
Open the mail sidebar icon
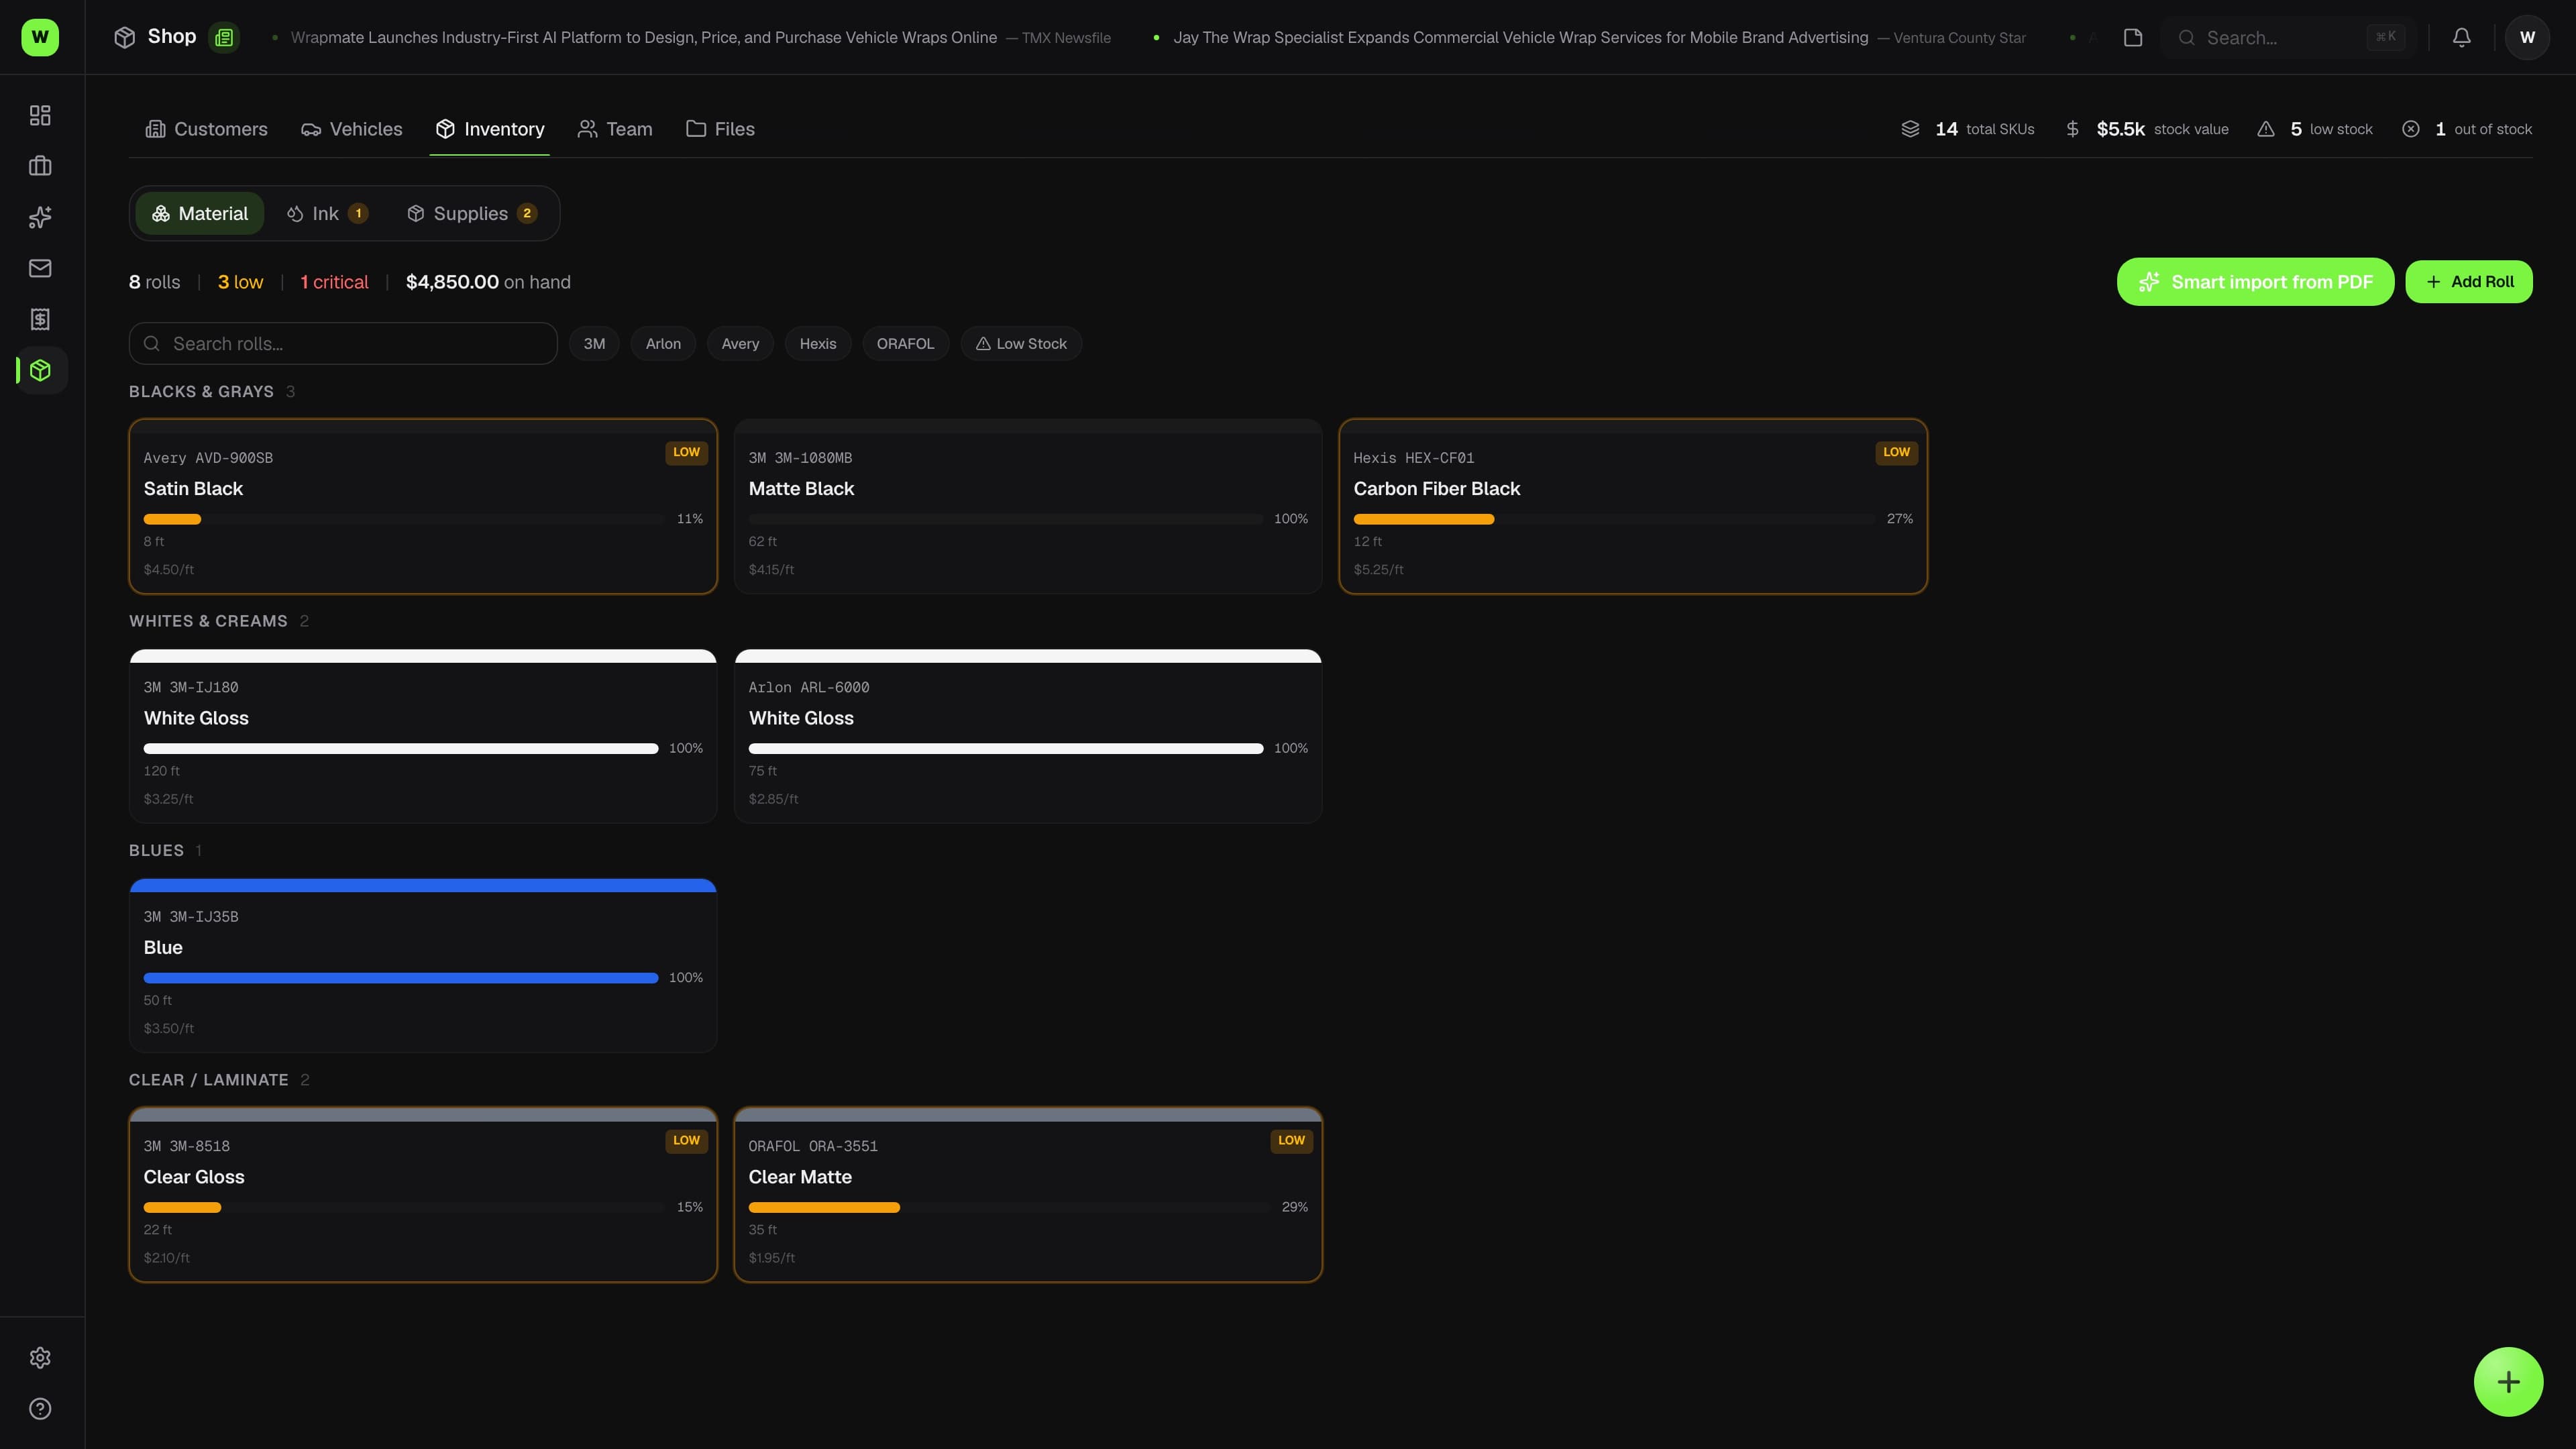tap(40, 268)
